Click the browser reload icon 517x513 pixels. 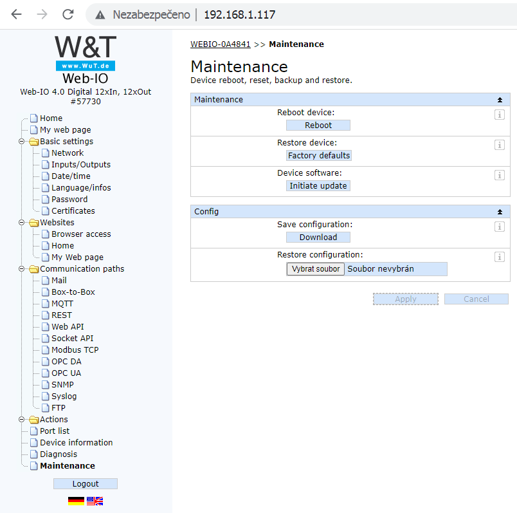point(67,14)
